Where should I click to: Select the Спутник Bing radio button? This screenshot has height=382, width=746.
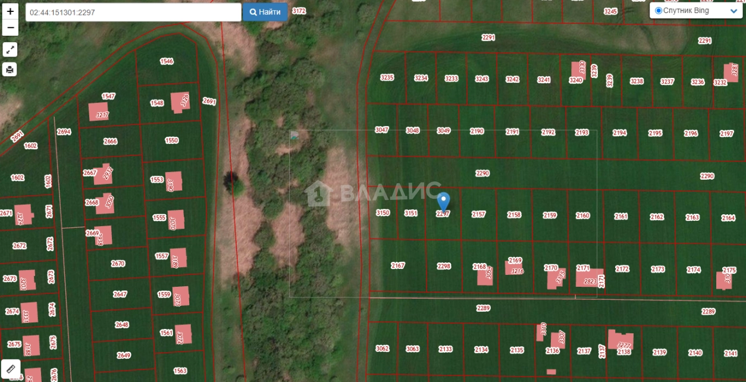[658, 11]
